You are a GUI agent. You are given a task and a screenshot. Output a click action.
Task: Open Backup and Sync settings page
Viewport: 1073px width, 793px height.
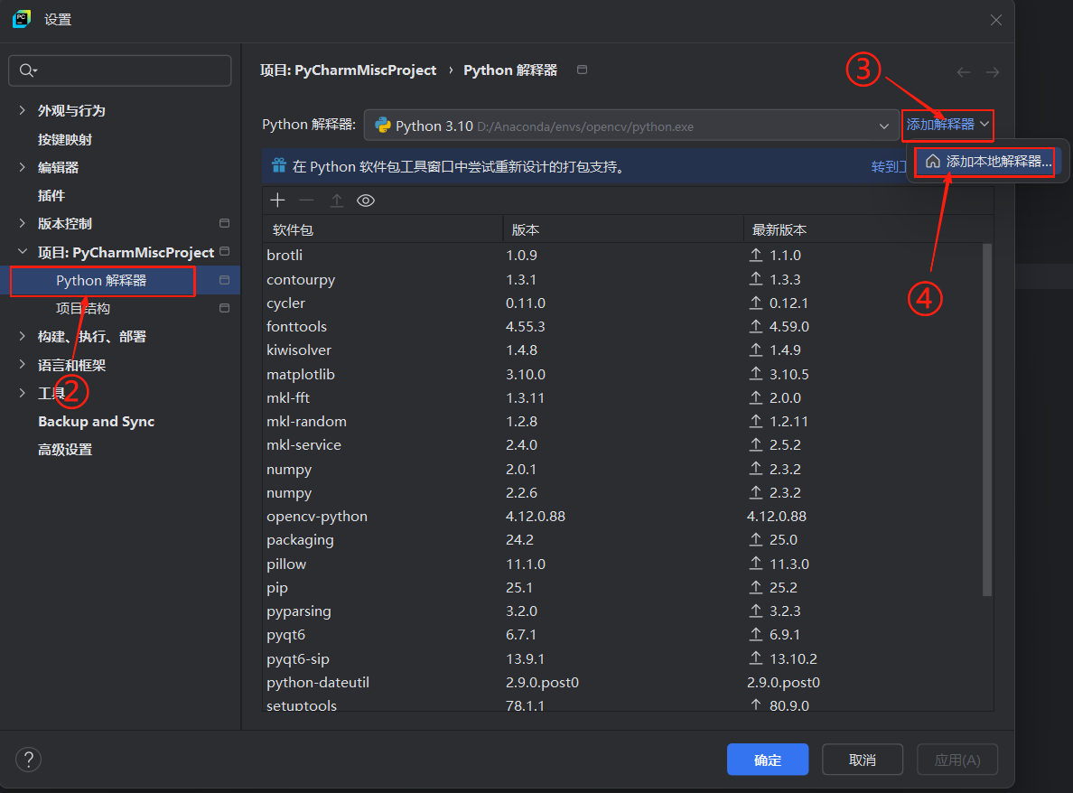[x=97, y=422]
